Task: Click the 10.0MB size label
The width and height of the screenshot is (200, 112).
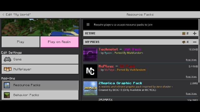Action: tap(193, 49)
